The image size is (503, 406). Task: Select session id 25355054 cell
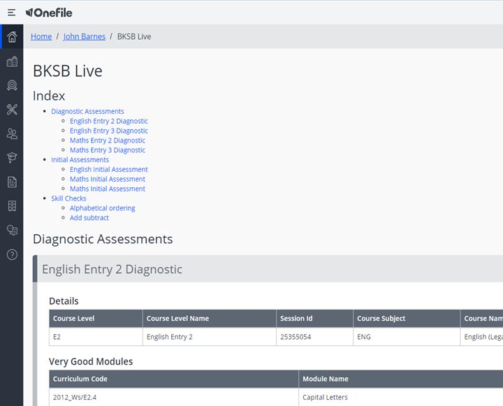[314, 337]
